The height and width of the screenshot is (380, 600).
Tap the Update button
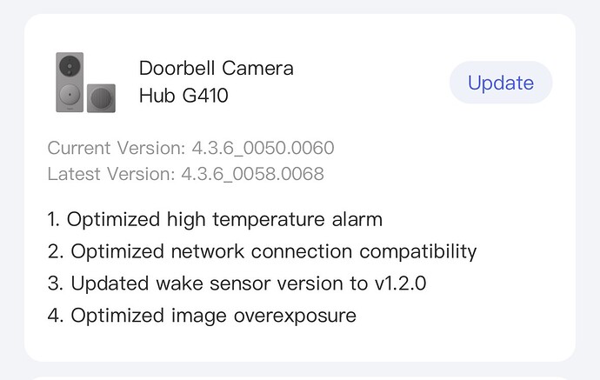coord(501,83)
